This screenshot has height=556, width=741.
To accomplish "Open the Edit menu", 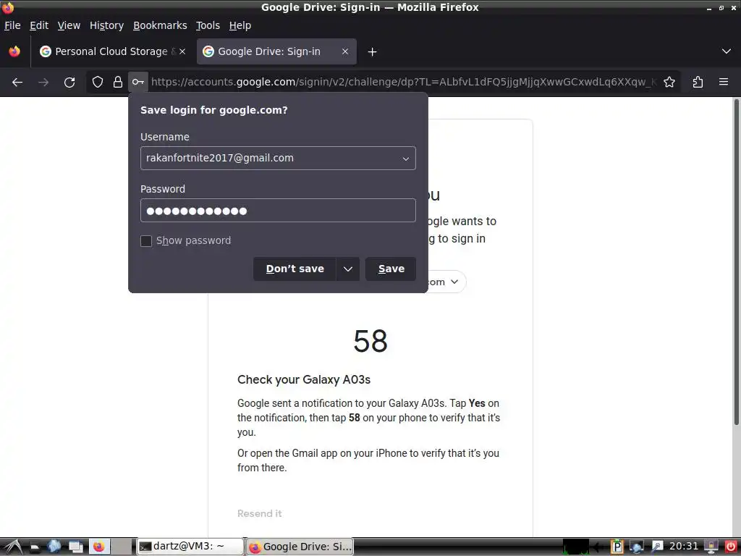I will (39, 25).
